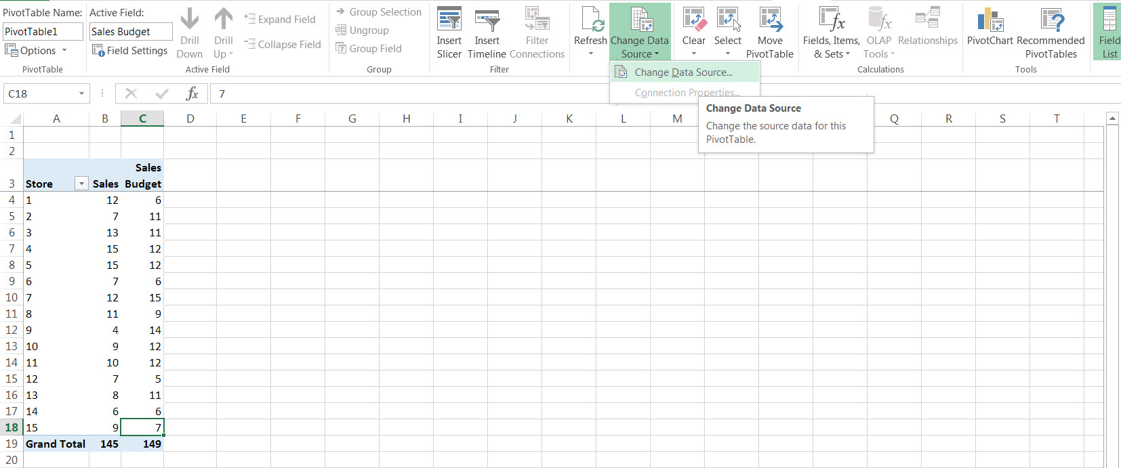Screen dimensions: 1121x468
Task: Expand the Name Box dropdown arrow
Action: (81, 93)
